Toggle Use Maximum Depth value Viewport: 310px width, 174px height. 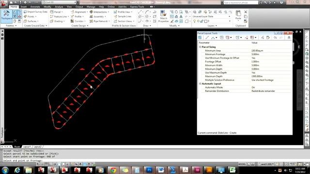[x=271, y=72]
